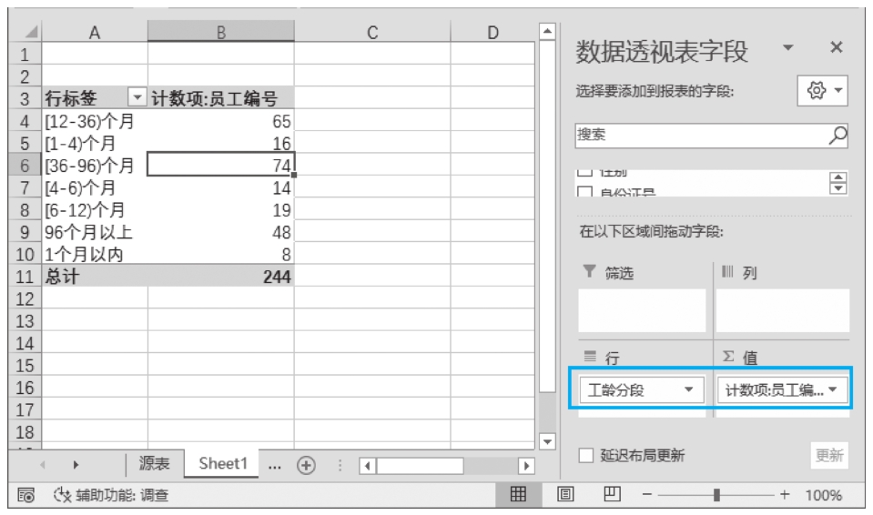Select the 96个月以上 cell
This screenshot has width=873, height=515.
tap(95, 232)
